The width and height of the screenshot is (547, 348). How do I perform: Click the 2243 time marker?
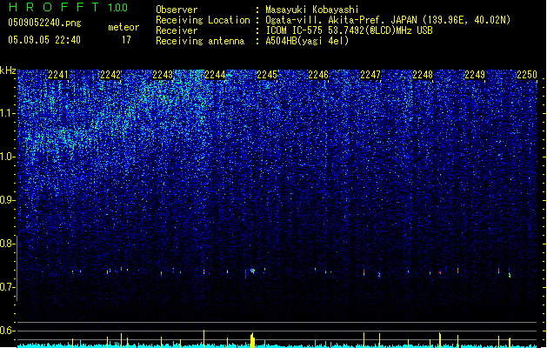(163, 75)
